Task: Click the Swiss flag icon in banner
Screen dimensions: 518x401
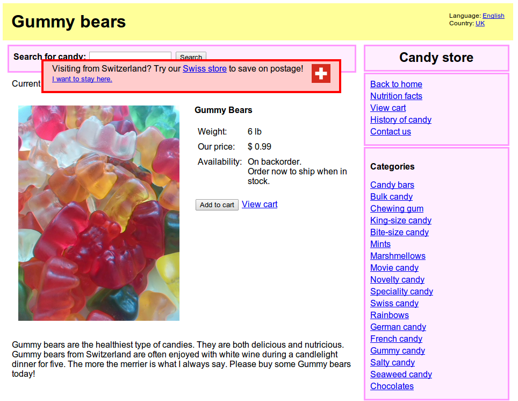Action: 321,73
